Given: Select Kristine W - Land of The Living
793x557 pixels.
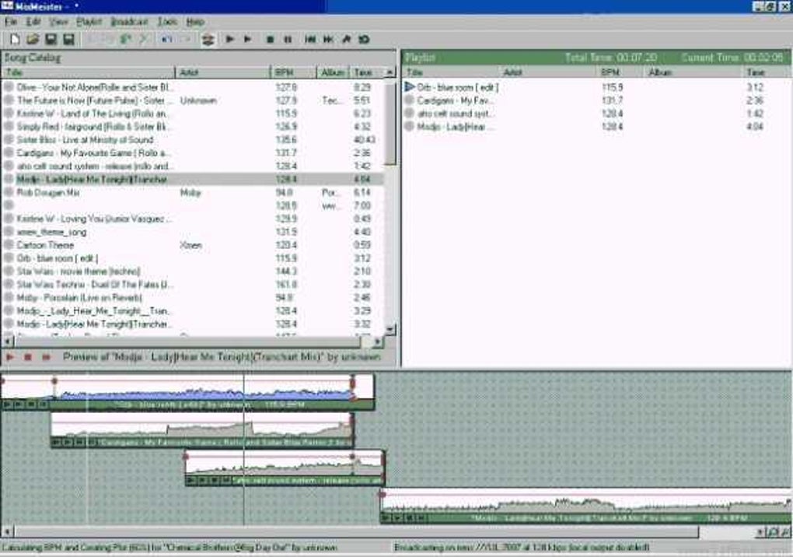Looking at the screenshot, I should coord(193,114).
